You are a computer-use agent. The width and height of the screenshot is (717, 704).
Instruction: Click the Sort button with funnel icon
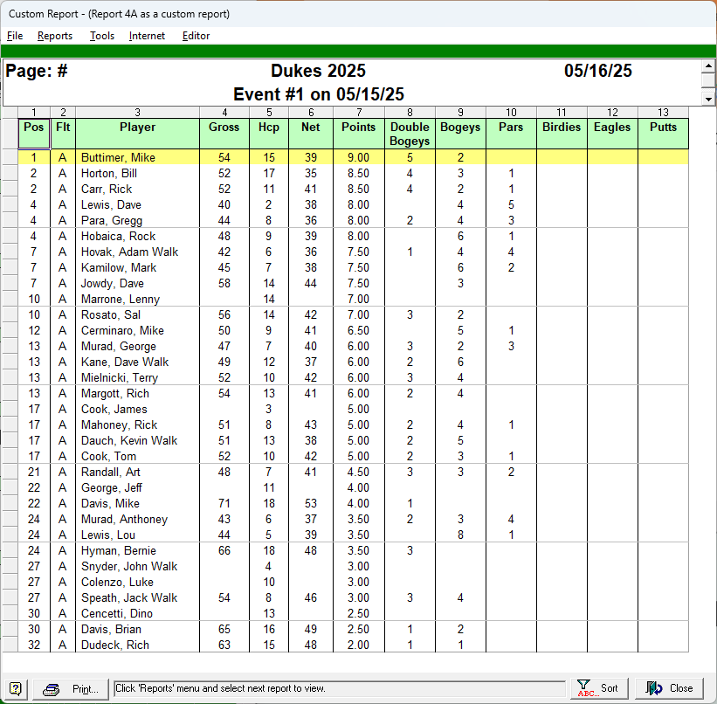599,688
